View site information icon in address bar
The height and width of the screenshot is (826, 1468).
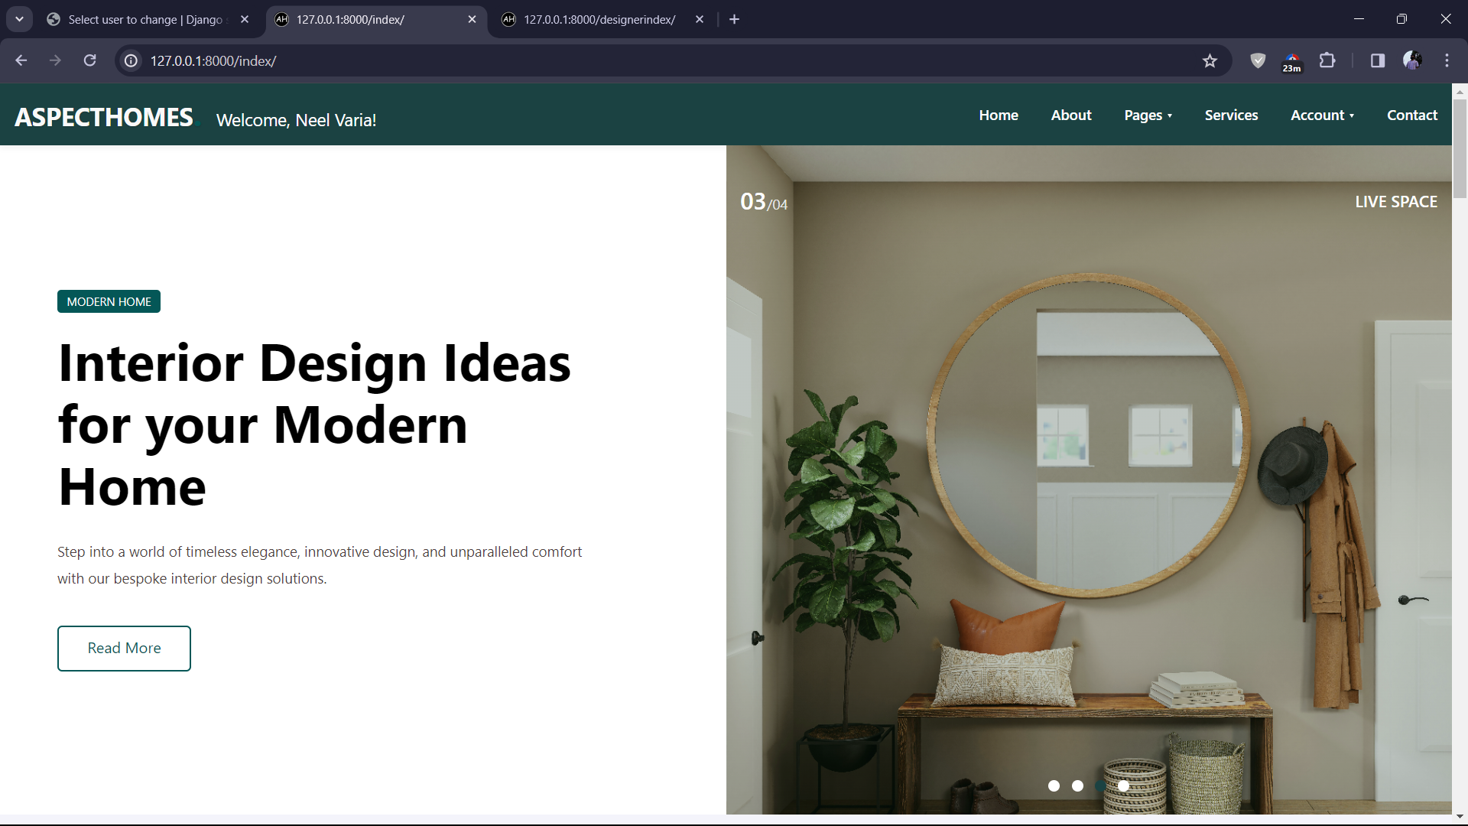click(x=132, y=61)
